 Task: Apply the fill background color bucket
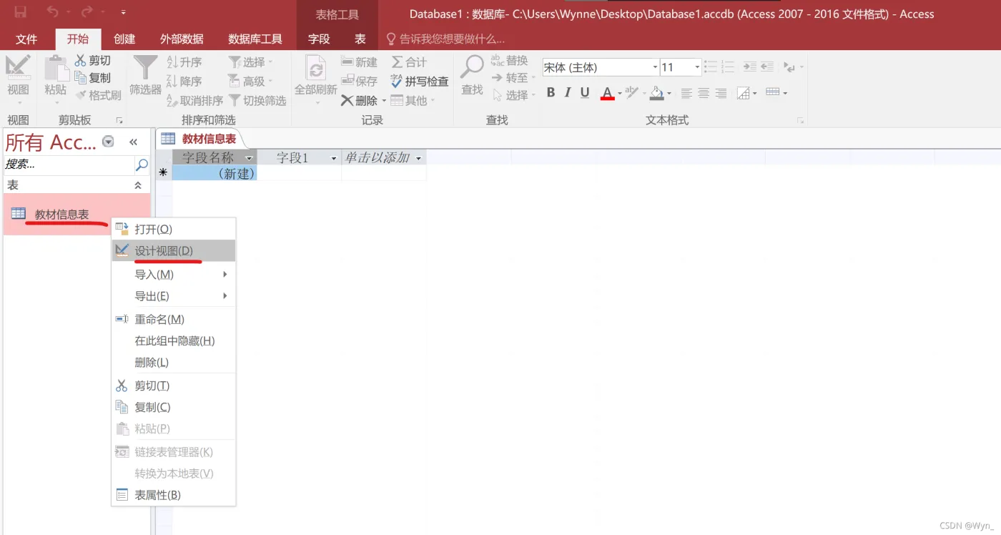[x=658, y=93]
